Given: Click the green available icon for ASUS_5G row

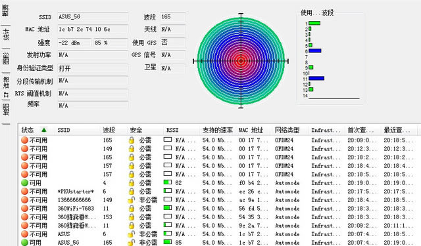Looking at the screenshot, I should pos(25,243).
